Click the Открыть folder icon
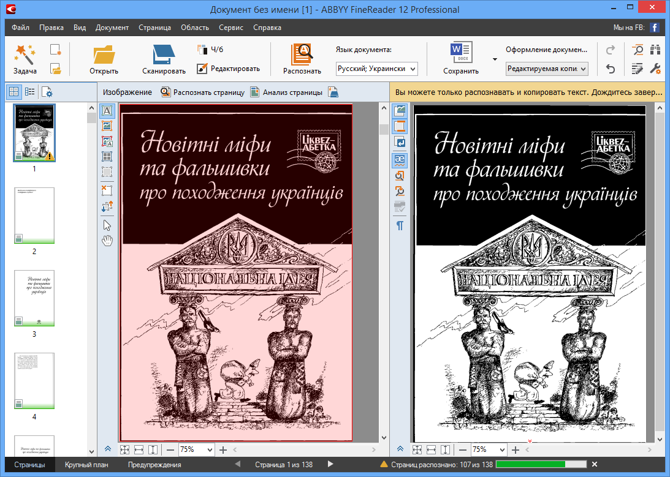The height and width of the screenshot is (477, 670). tap(104, 54)
